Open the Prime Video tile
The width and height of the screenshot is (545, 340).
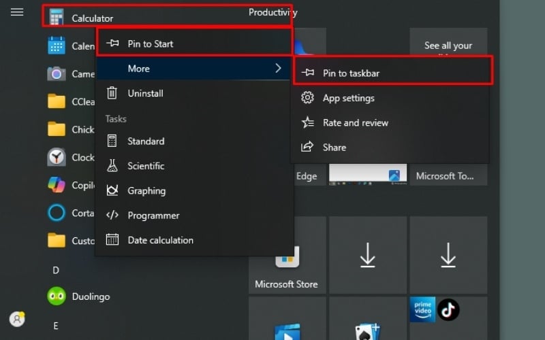pyautogui.click(x=422, y=309)
